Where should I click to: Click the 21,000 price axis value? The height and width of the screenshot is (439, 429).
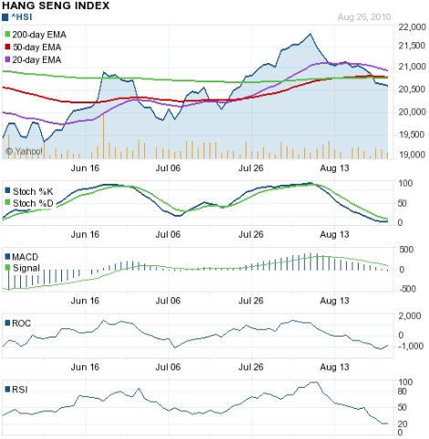point(412,67)
